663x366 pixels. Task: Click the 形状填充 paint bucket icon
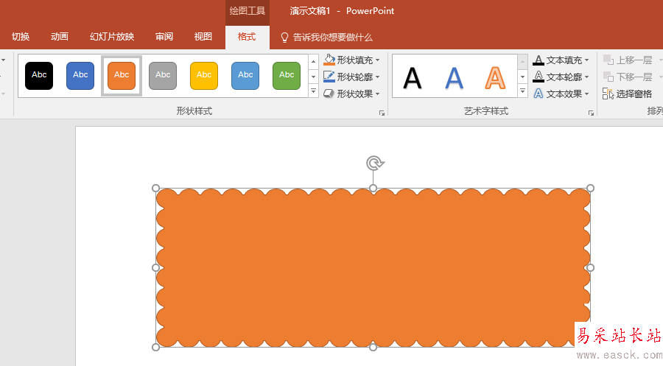pyautogui.click(x=329, y=60)
